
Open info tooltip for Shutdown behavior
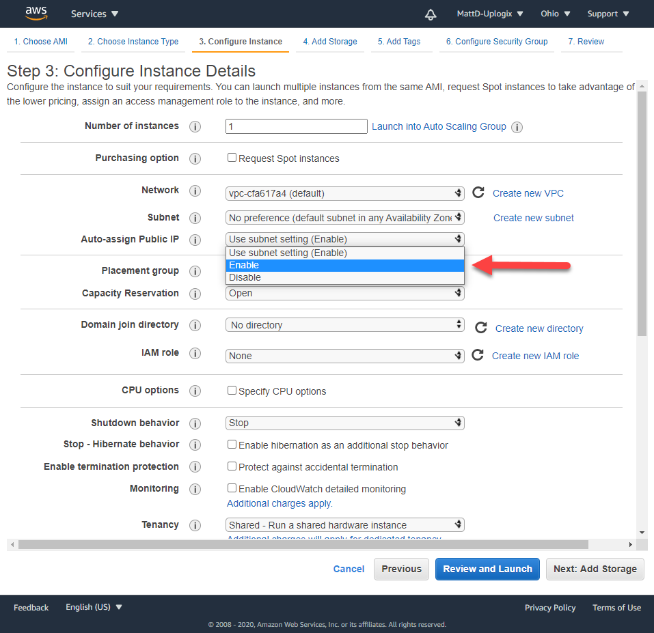click(195, 423)
